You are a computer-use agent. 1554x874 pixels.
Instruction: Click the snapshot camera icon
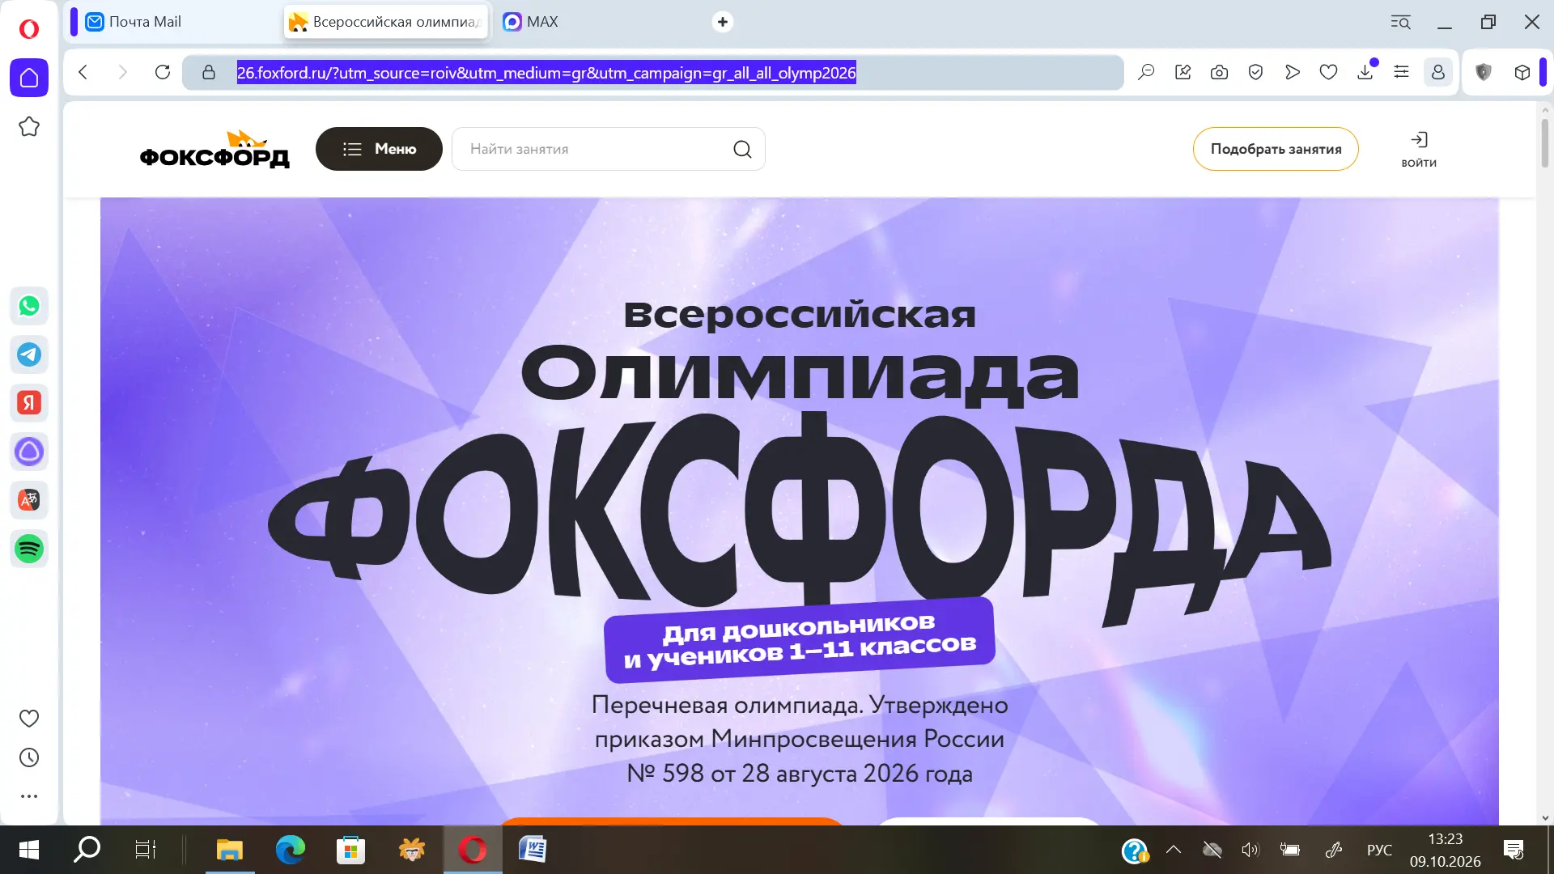coord(1219,72)
